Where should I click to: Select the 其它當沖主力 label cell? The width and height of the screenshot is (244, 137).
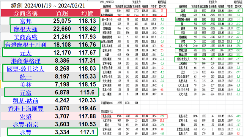(x=107, y=112)
